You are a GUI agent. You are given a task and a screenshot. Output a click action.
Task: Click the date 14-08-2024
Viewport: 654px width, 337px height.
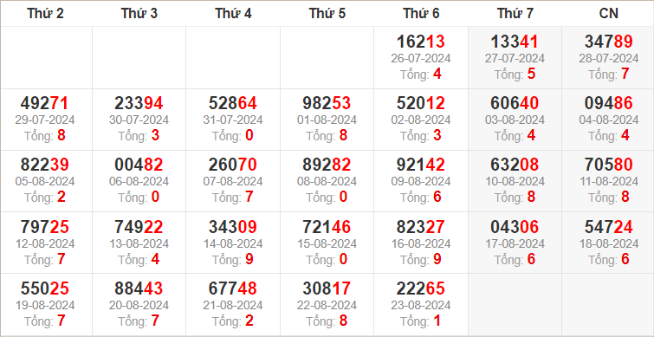(233, 243)
